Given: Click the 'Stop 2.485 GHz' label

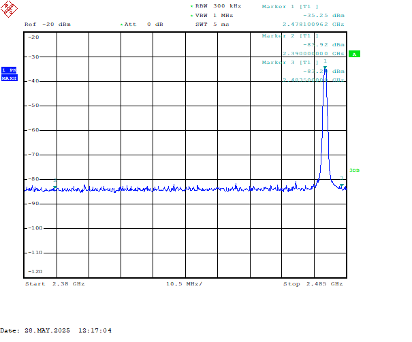Looking at the screenshot, I should tap(313, 284).
